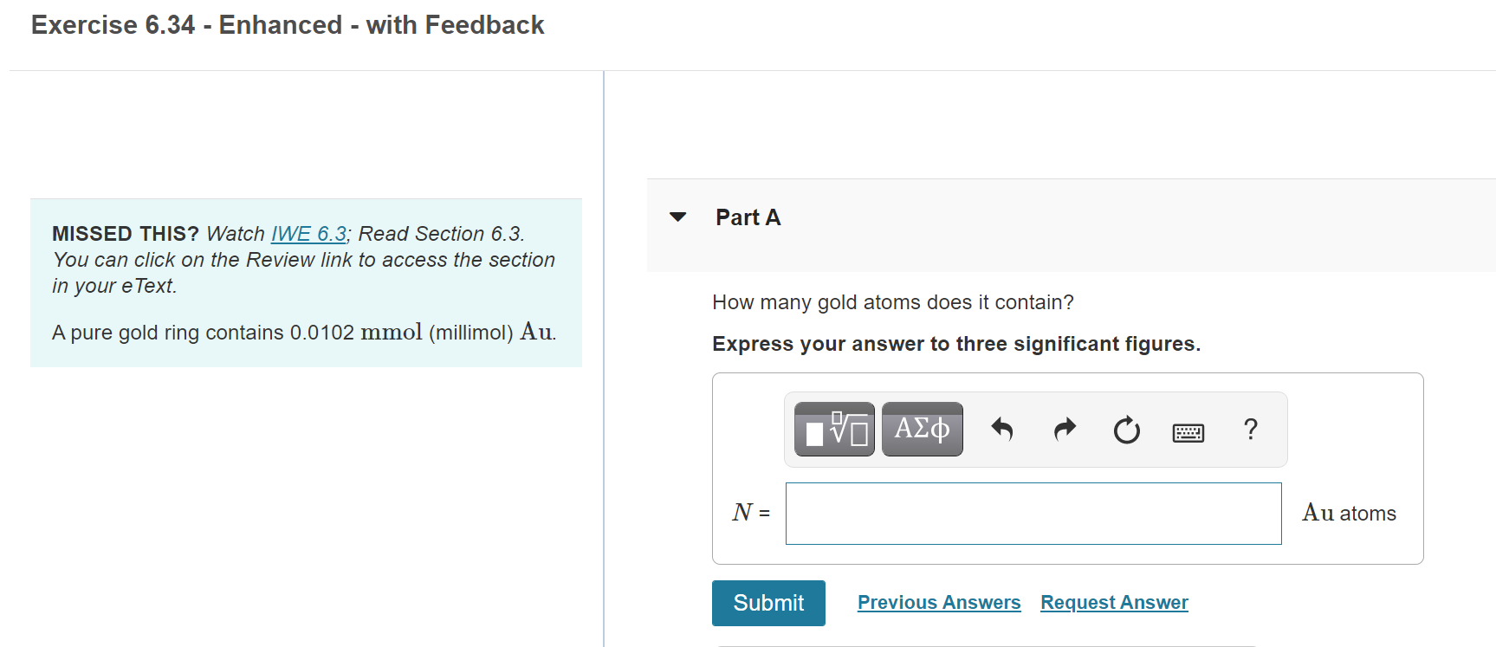The height and width of the screenshot is (647, 1496).
Task: Open Previous Answers
Action: pos(938,602)
